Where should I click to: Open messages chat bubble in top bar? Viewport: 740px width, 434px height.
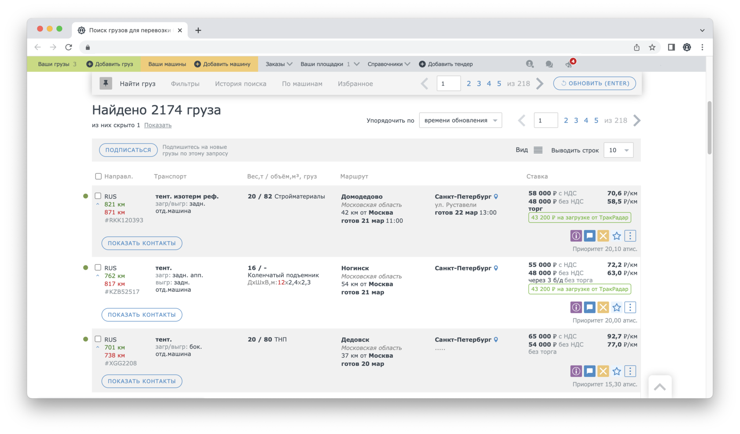click(549, 64)
